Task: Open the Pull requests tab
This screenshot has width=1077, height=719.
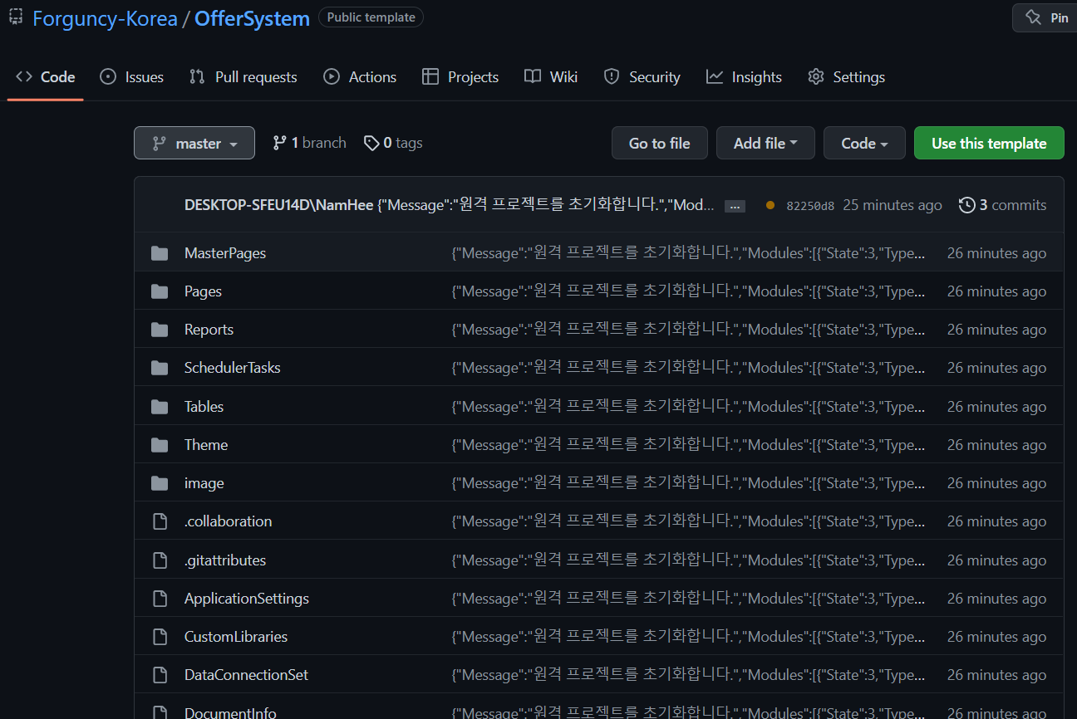Action: pos(243,77)
